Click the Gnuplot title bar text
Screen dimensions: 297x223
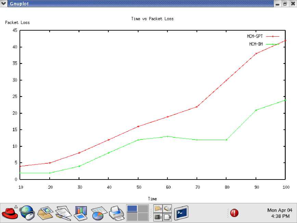pos(19,4)
